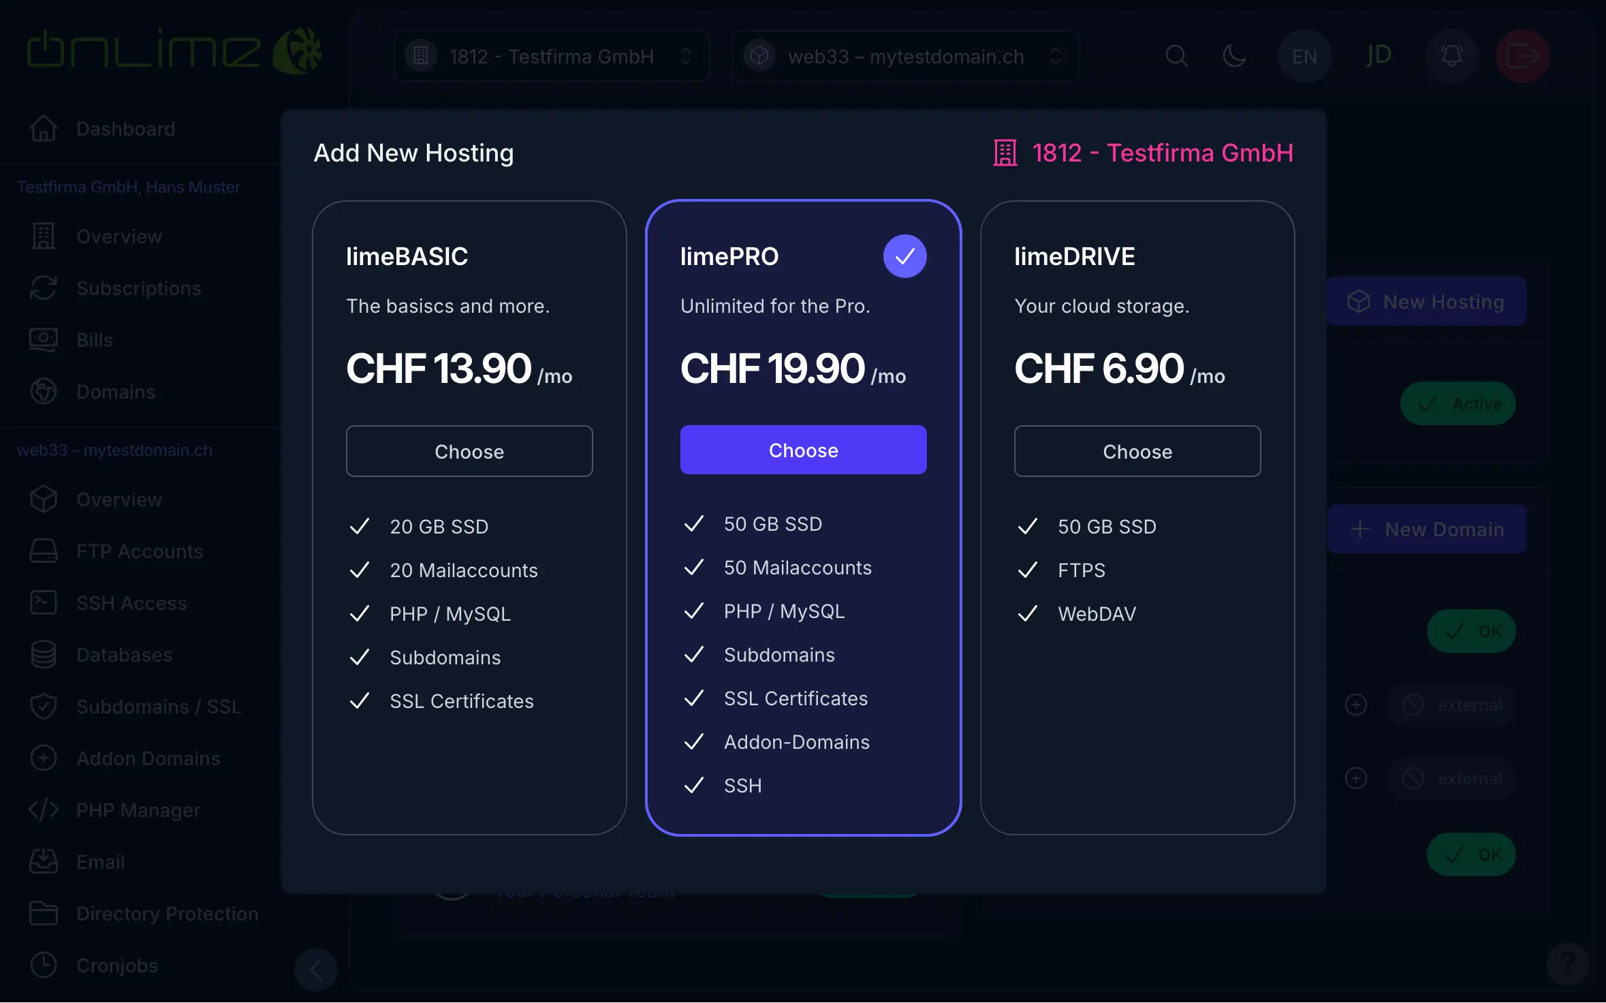Open the help question mark icon
Viewport: 1606px width, 1003px height.
click(x=1567, y=964)
